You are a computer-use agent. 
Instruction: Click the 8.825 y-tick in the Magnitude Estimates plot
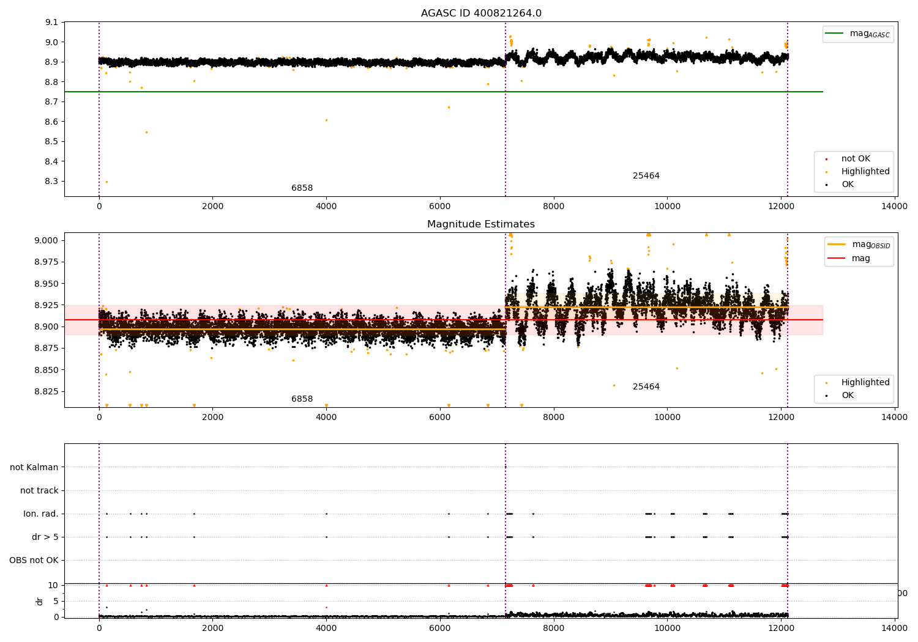[47, 391]
